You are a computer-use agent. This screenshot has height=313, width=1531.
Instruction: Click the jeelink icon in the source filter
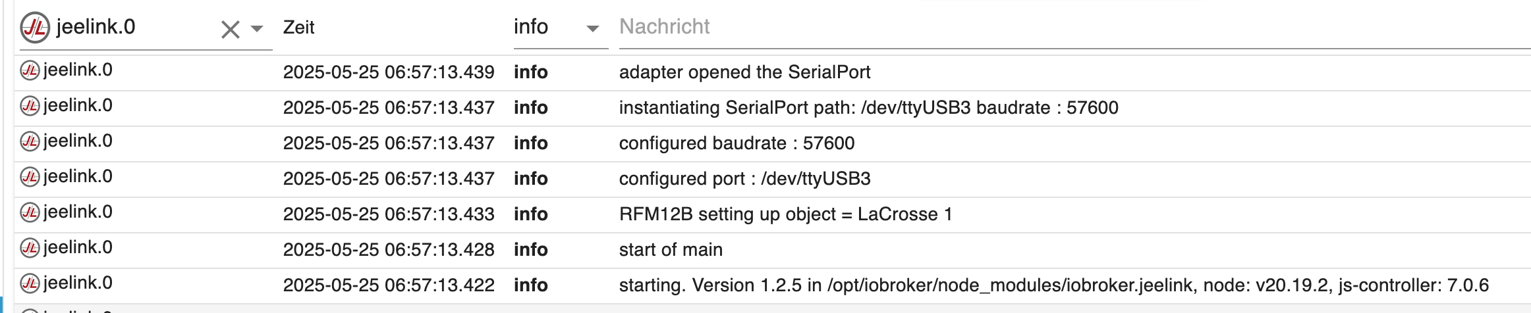coord(35,28)
